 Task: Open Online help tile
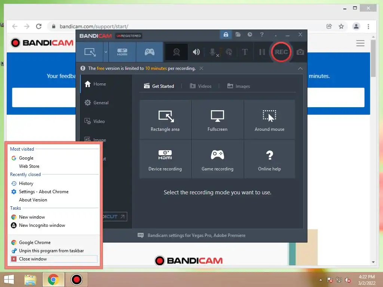tap(269, 159)
